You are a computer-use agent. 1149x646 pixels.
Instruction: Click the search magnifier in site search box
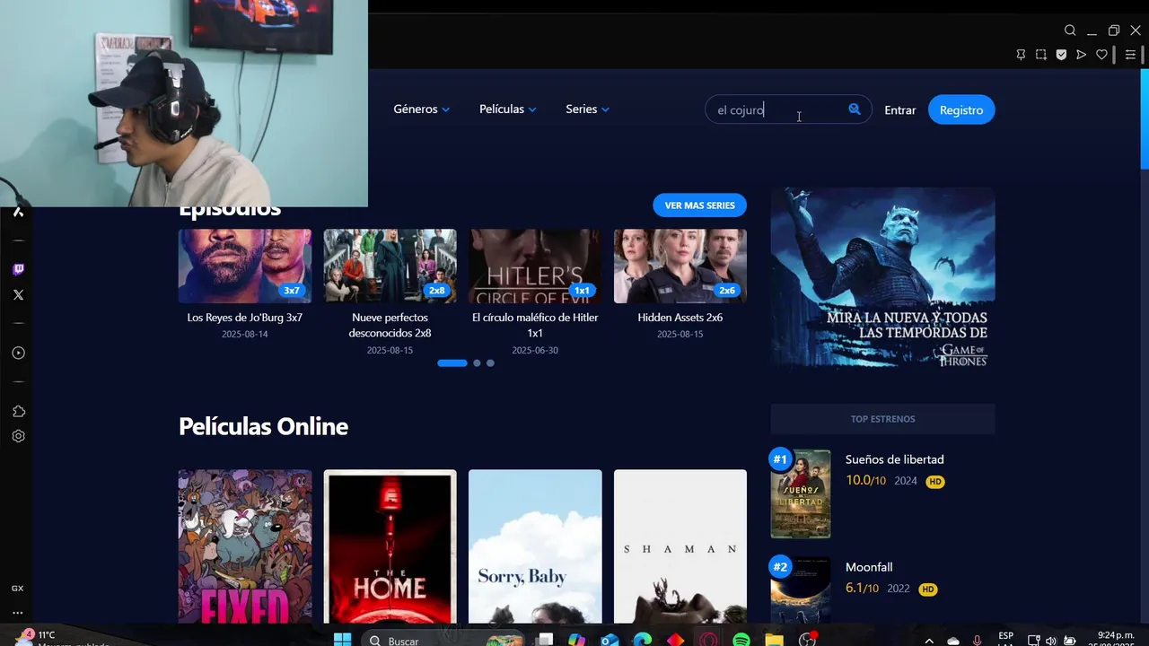click(x=855, y=109)
